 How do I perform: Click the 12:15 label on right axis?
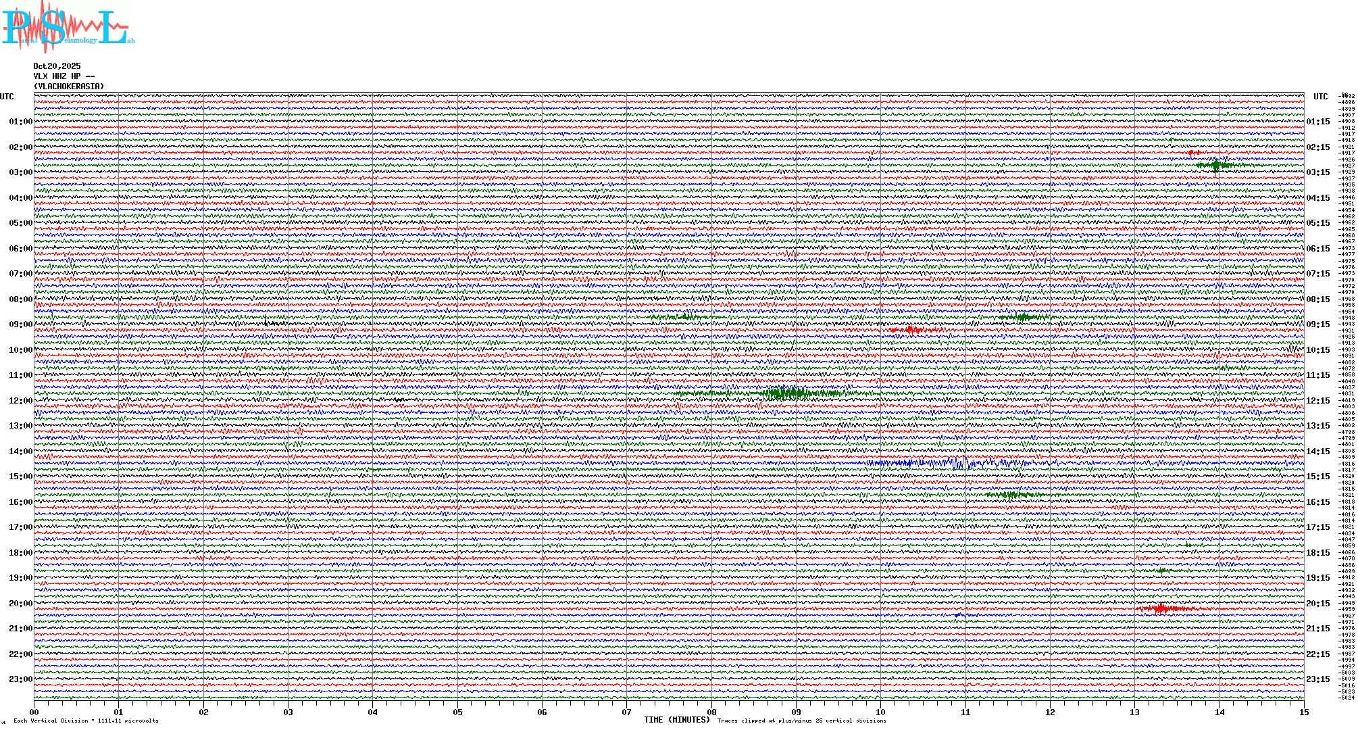pos(1317,401)
